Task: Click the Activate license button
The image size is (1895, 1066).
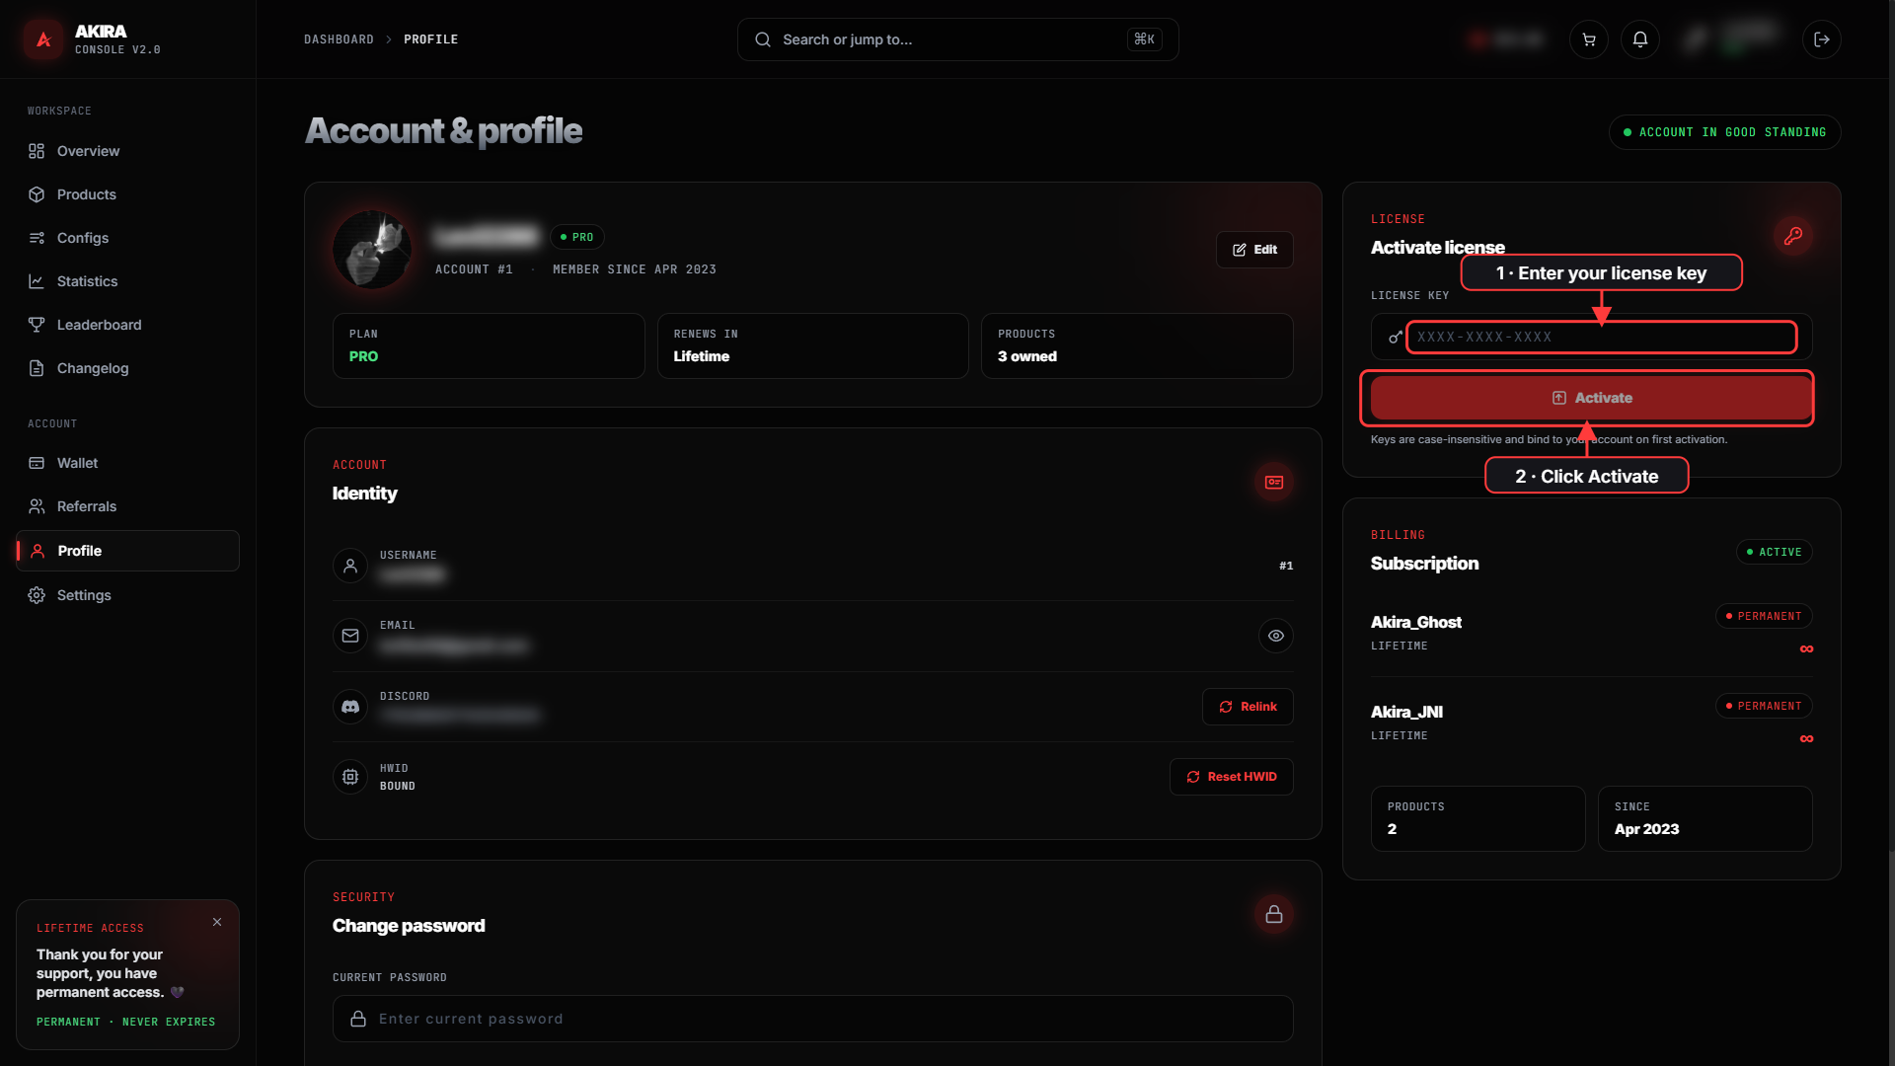Action: (1591, 398)
